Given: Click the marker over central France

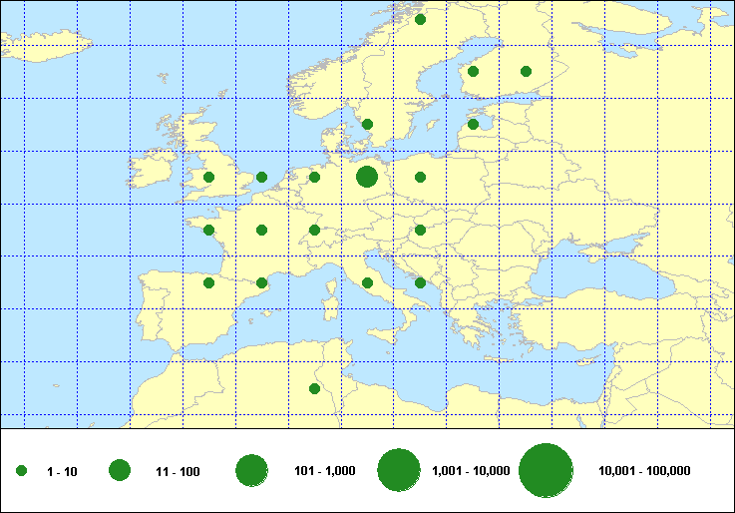Looking at the screenshot, I should (x=261, y=230).
